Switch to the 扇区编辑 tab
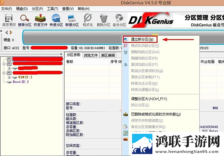 (108, 55)
